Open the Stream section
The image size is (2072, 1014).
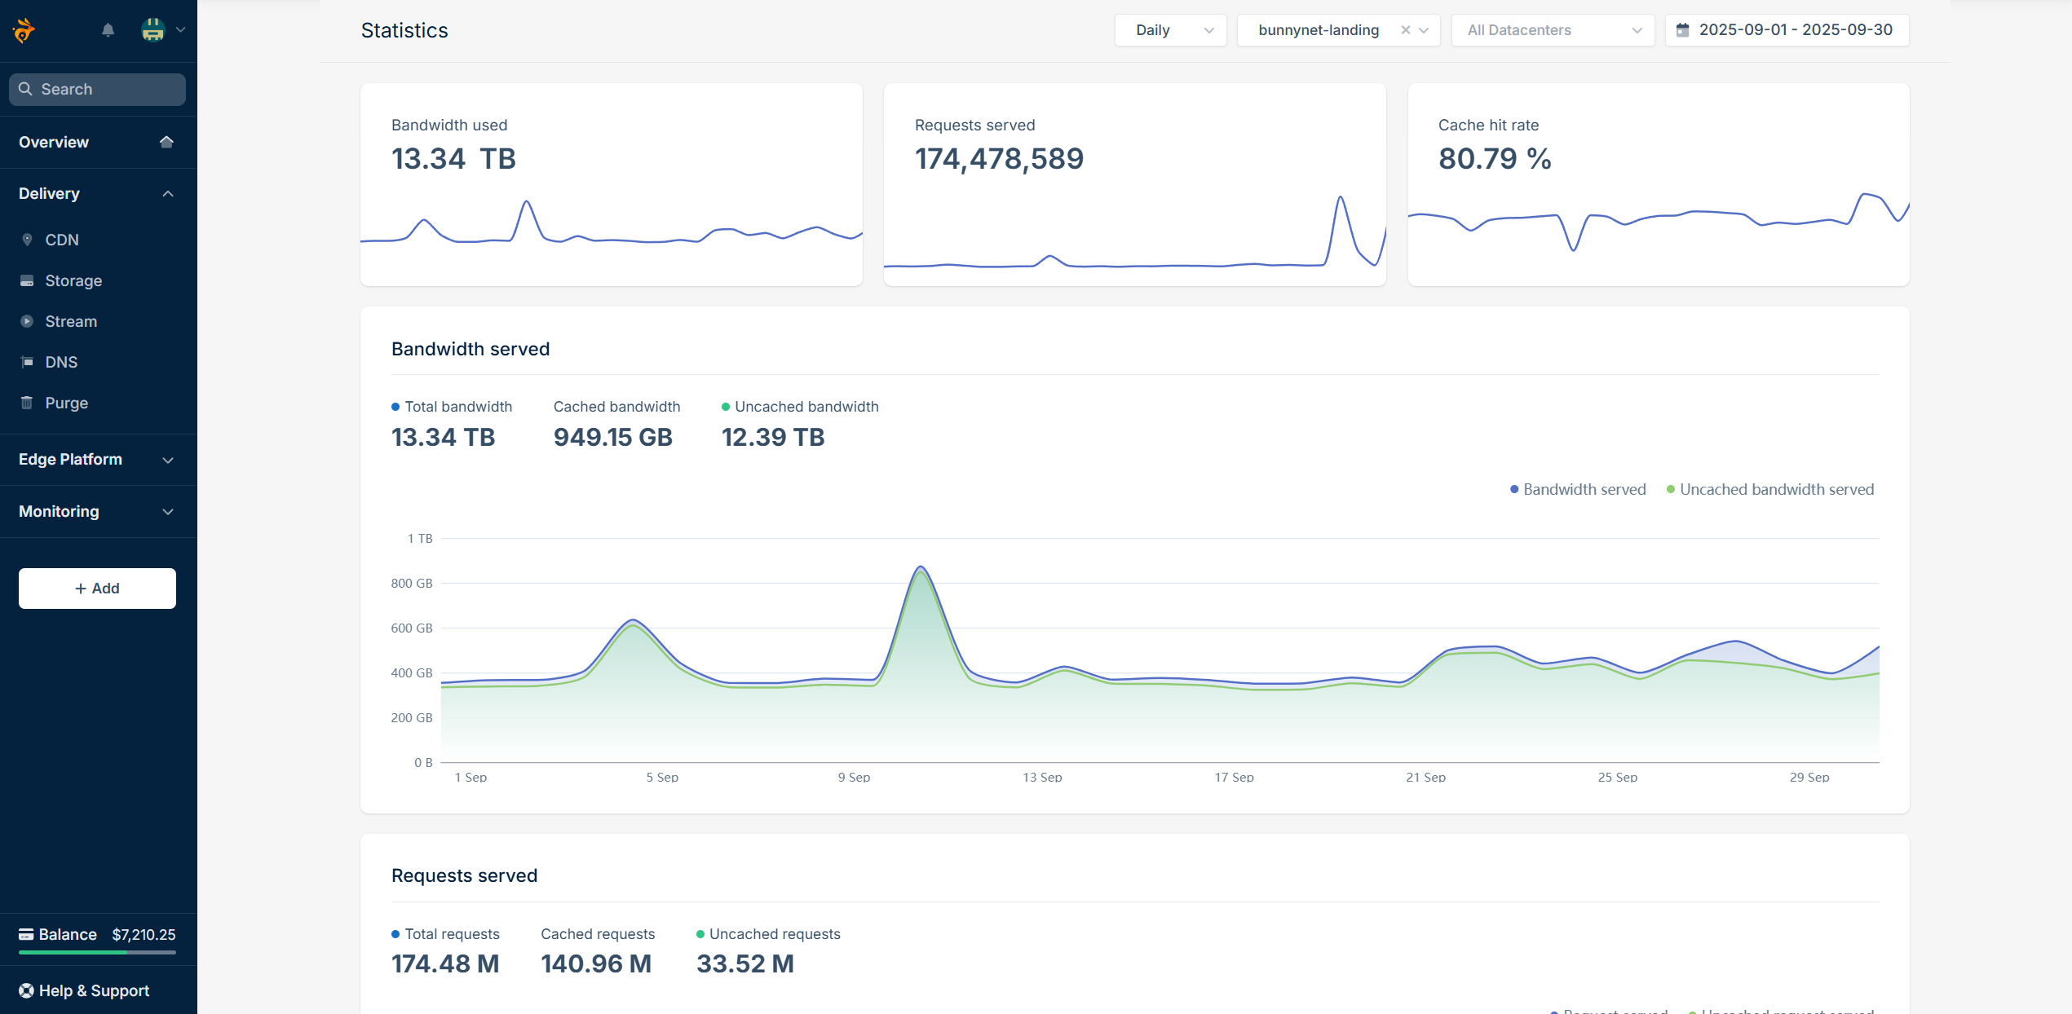point(71,321)
